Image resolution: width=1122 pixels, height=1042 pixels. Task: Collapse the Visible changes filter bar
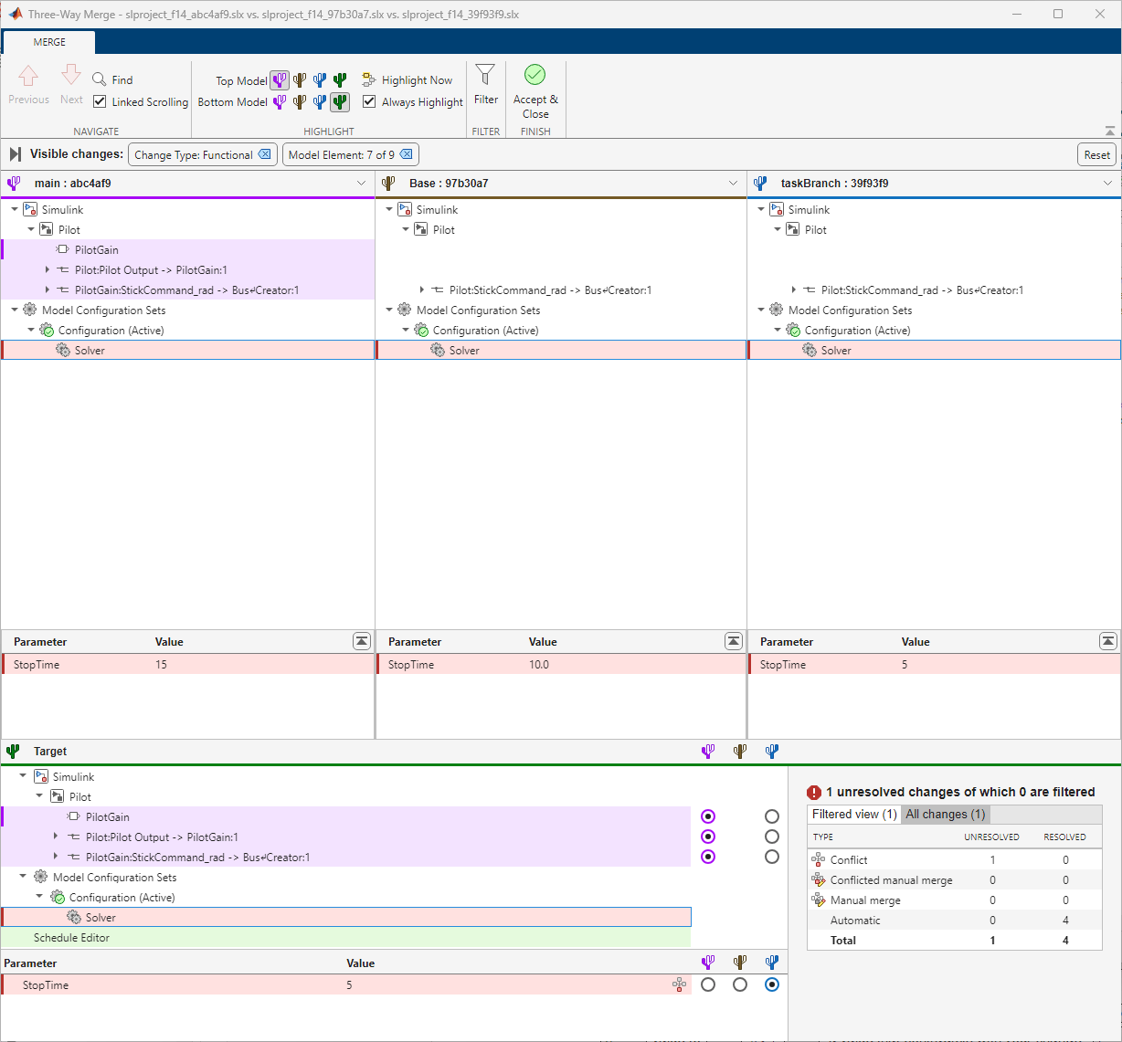click(x=15, y=154)
